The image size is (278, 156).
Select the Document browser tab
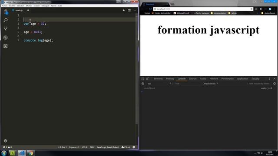coord(155,4)
